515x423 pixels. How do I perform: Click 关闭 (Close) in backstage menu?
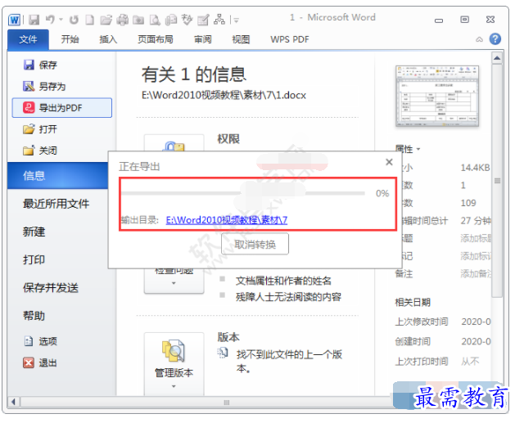(x=40, y=151)
